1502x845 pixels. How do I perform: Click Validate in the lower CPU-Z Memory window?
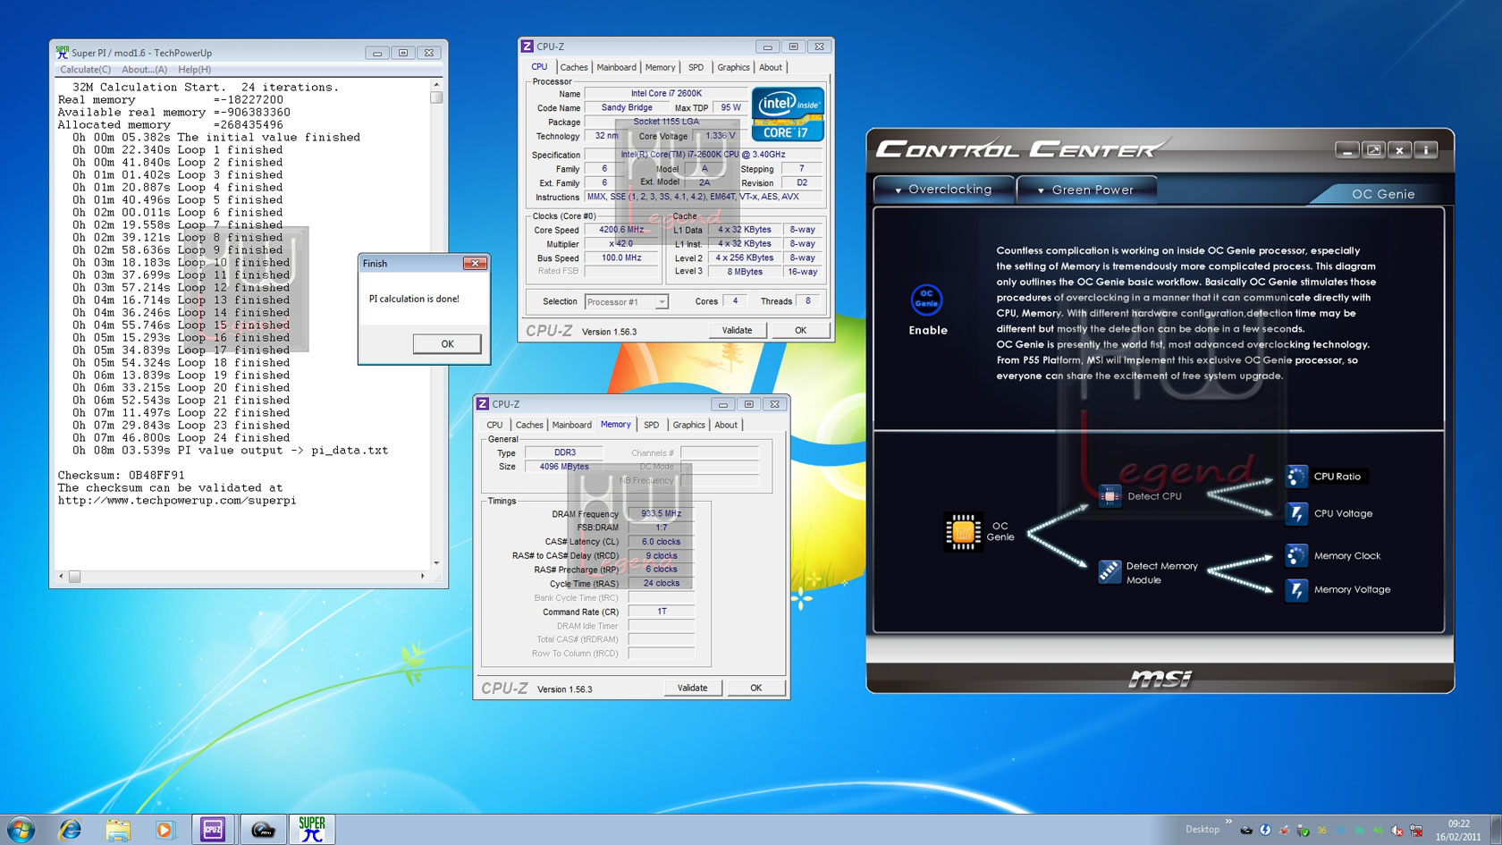pyautogui.click(x=692, y=688)
